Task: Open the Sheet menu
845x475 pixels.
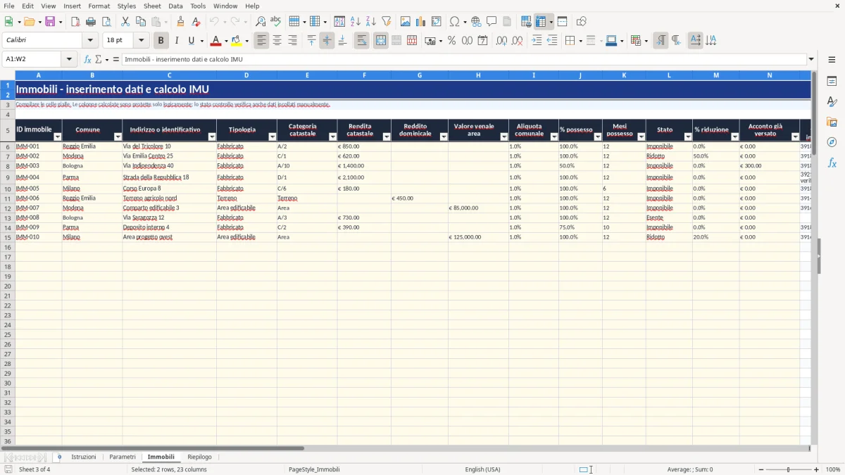Action: coord(152,6)
